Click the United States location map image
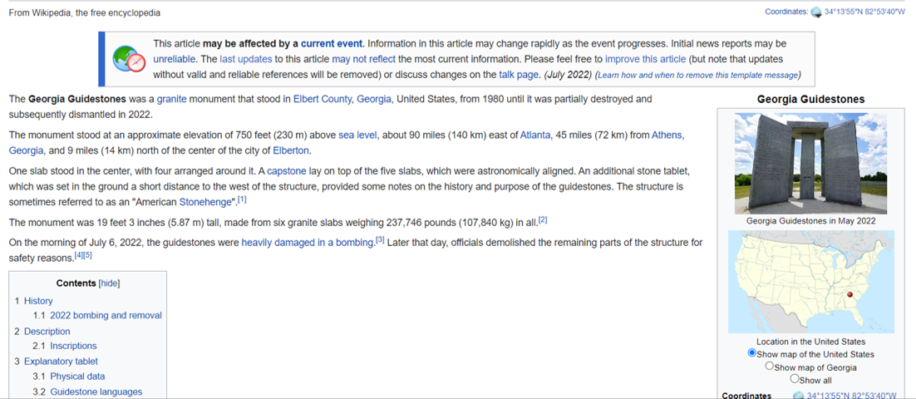 tap(810, 282)
